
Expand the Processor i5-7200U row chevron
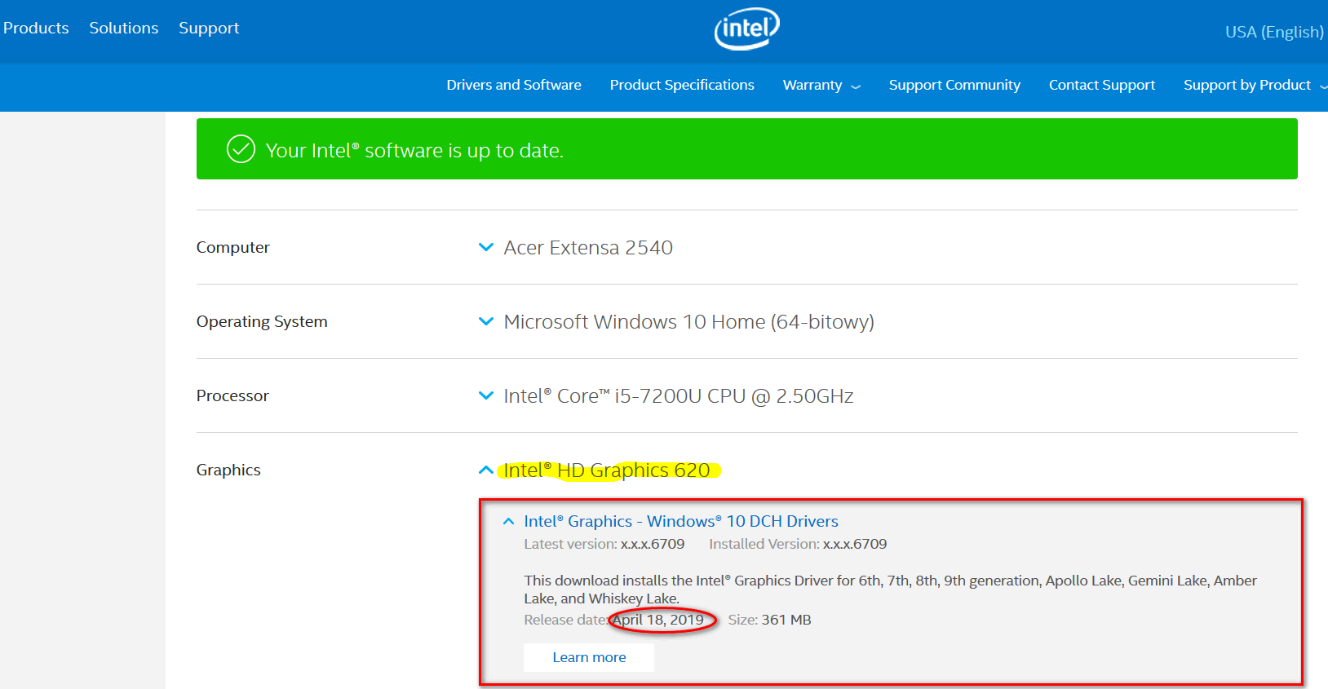[x=485, y=395]
